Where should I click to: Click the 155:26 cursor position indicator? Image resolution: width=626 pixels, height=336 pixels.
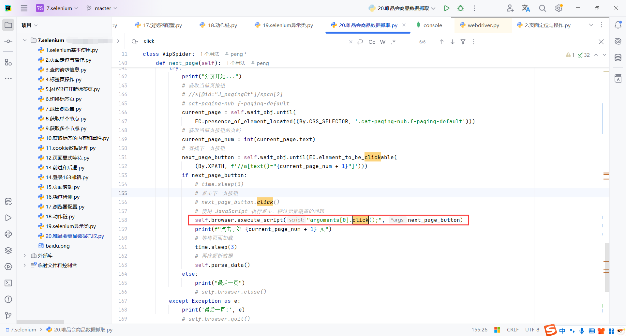click(479, 330)
